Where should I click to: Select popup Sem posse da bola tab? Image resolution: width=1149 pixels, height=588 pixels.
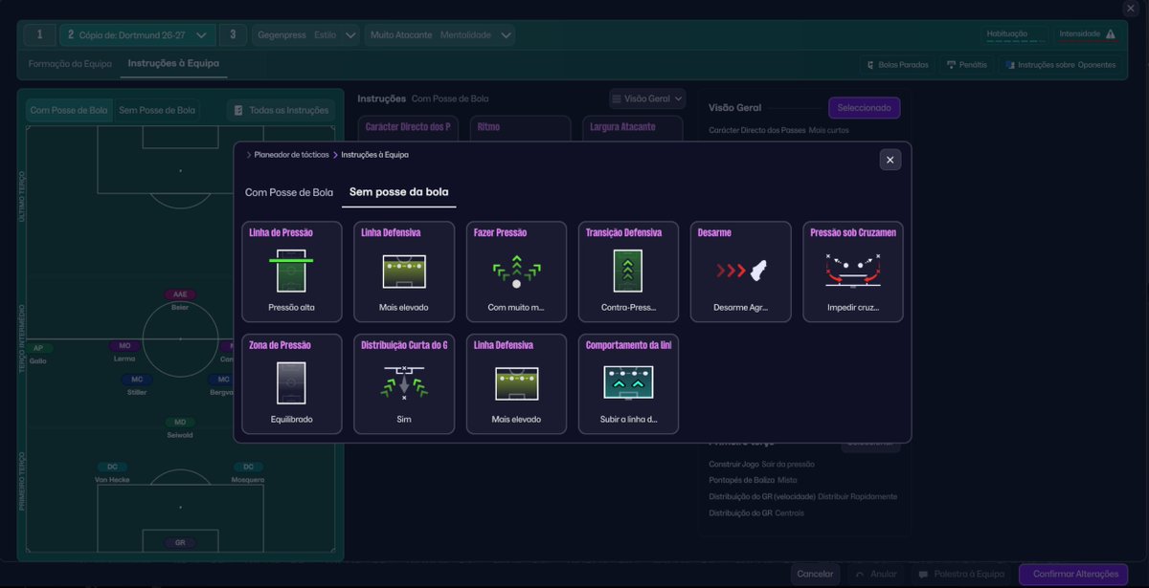coord(399,192)
